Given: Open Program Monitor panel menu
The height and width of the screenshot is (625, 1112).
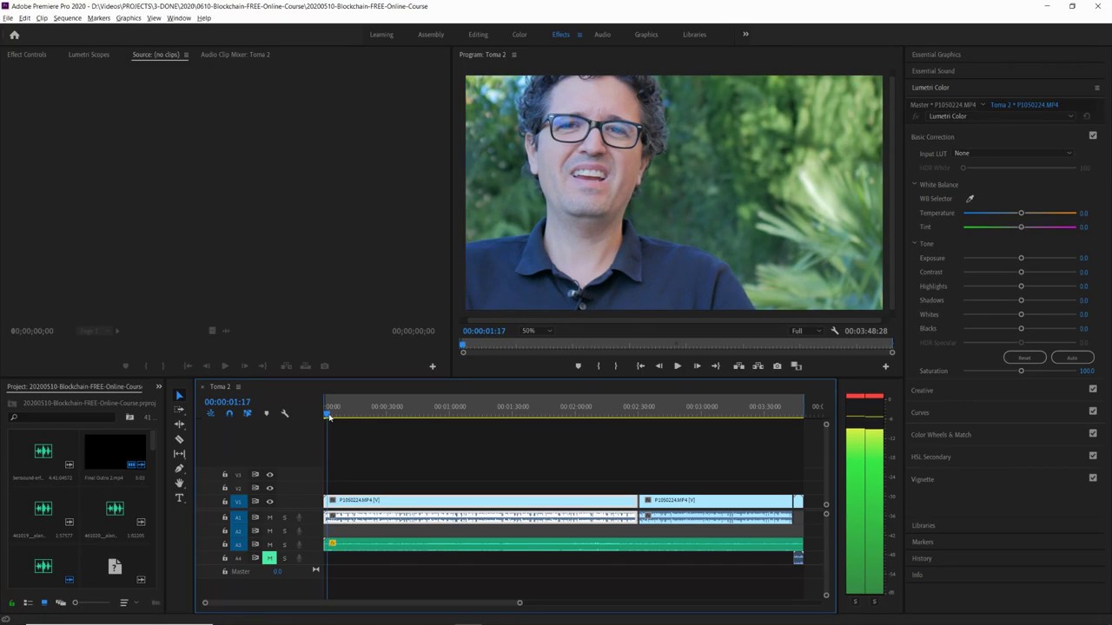Looking at the screenshot, I should [x=513, y=55].
